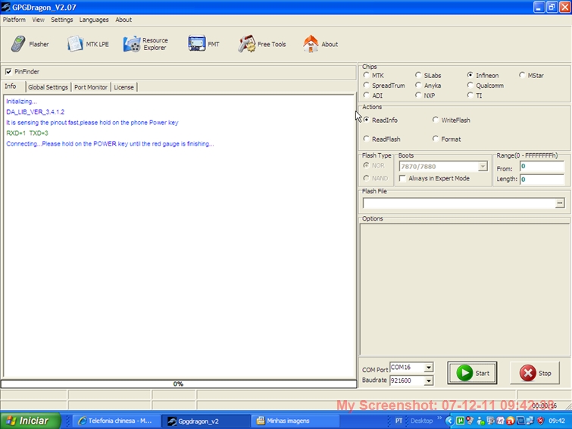
Task: Browse for a flash file with ellipsis button
Action: click(560, 203)
